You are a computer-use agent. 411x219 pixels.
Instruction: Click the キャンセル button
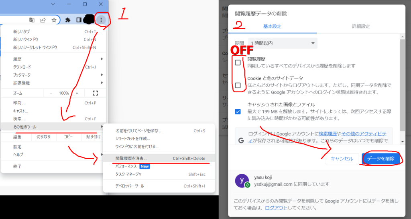(342, 159)
